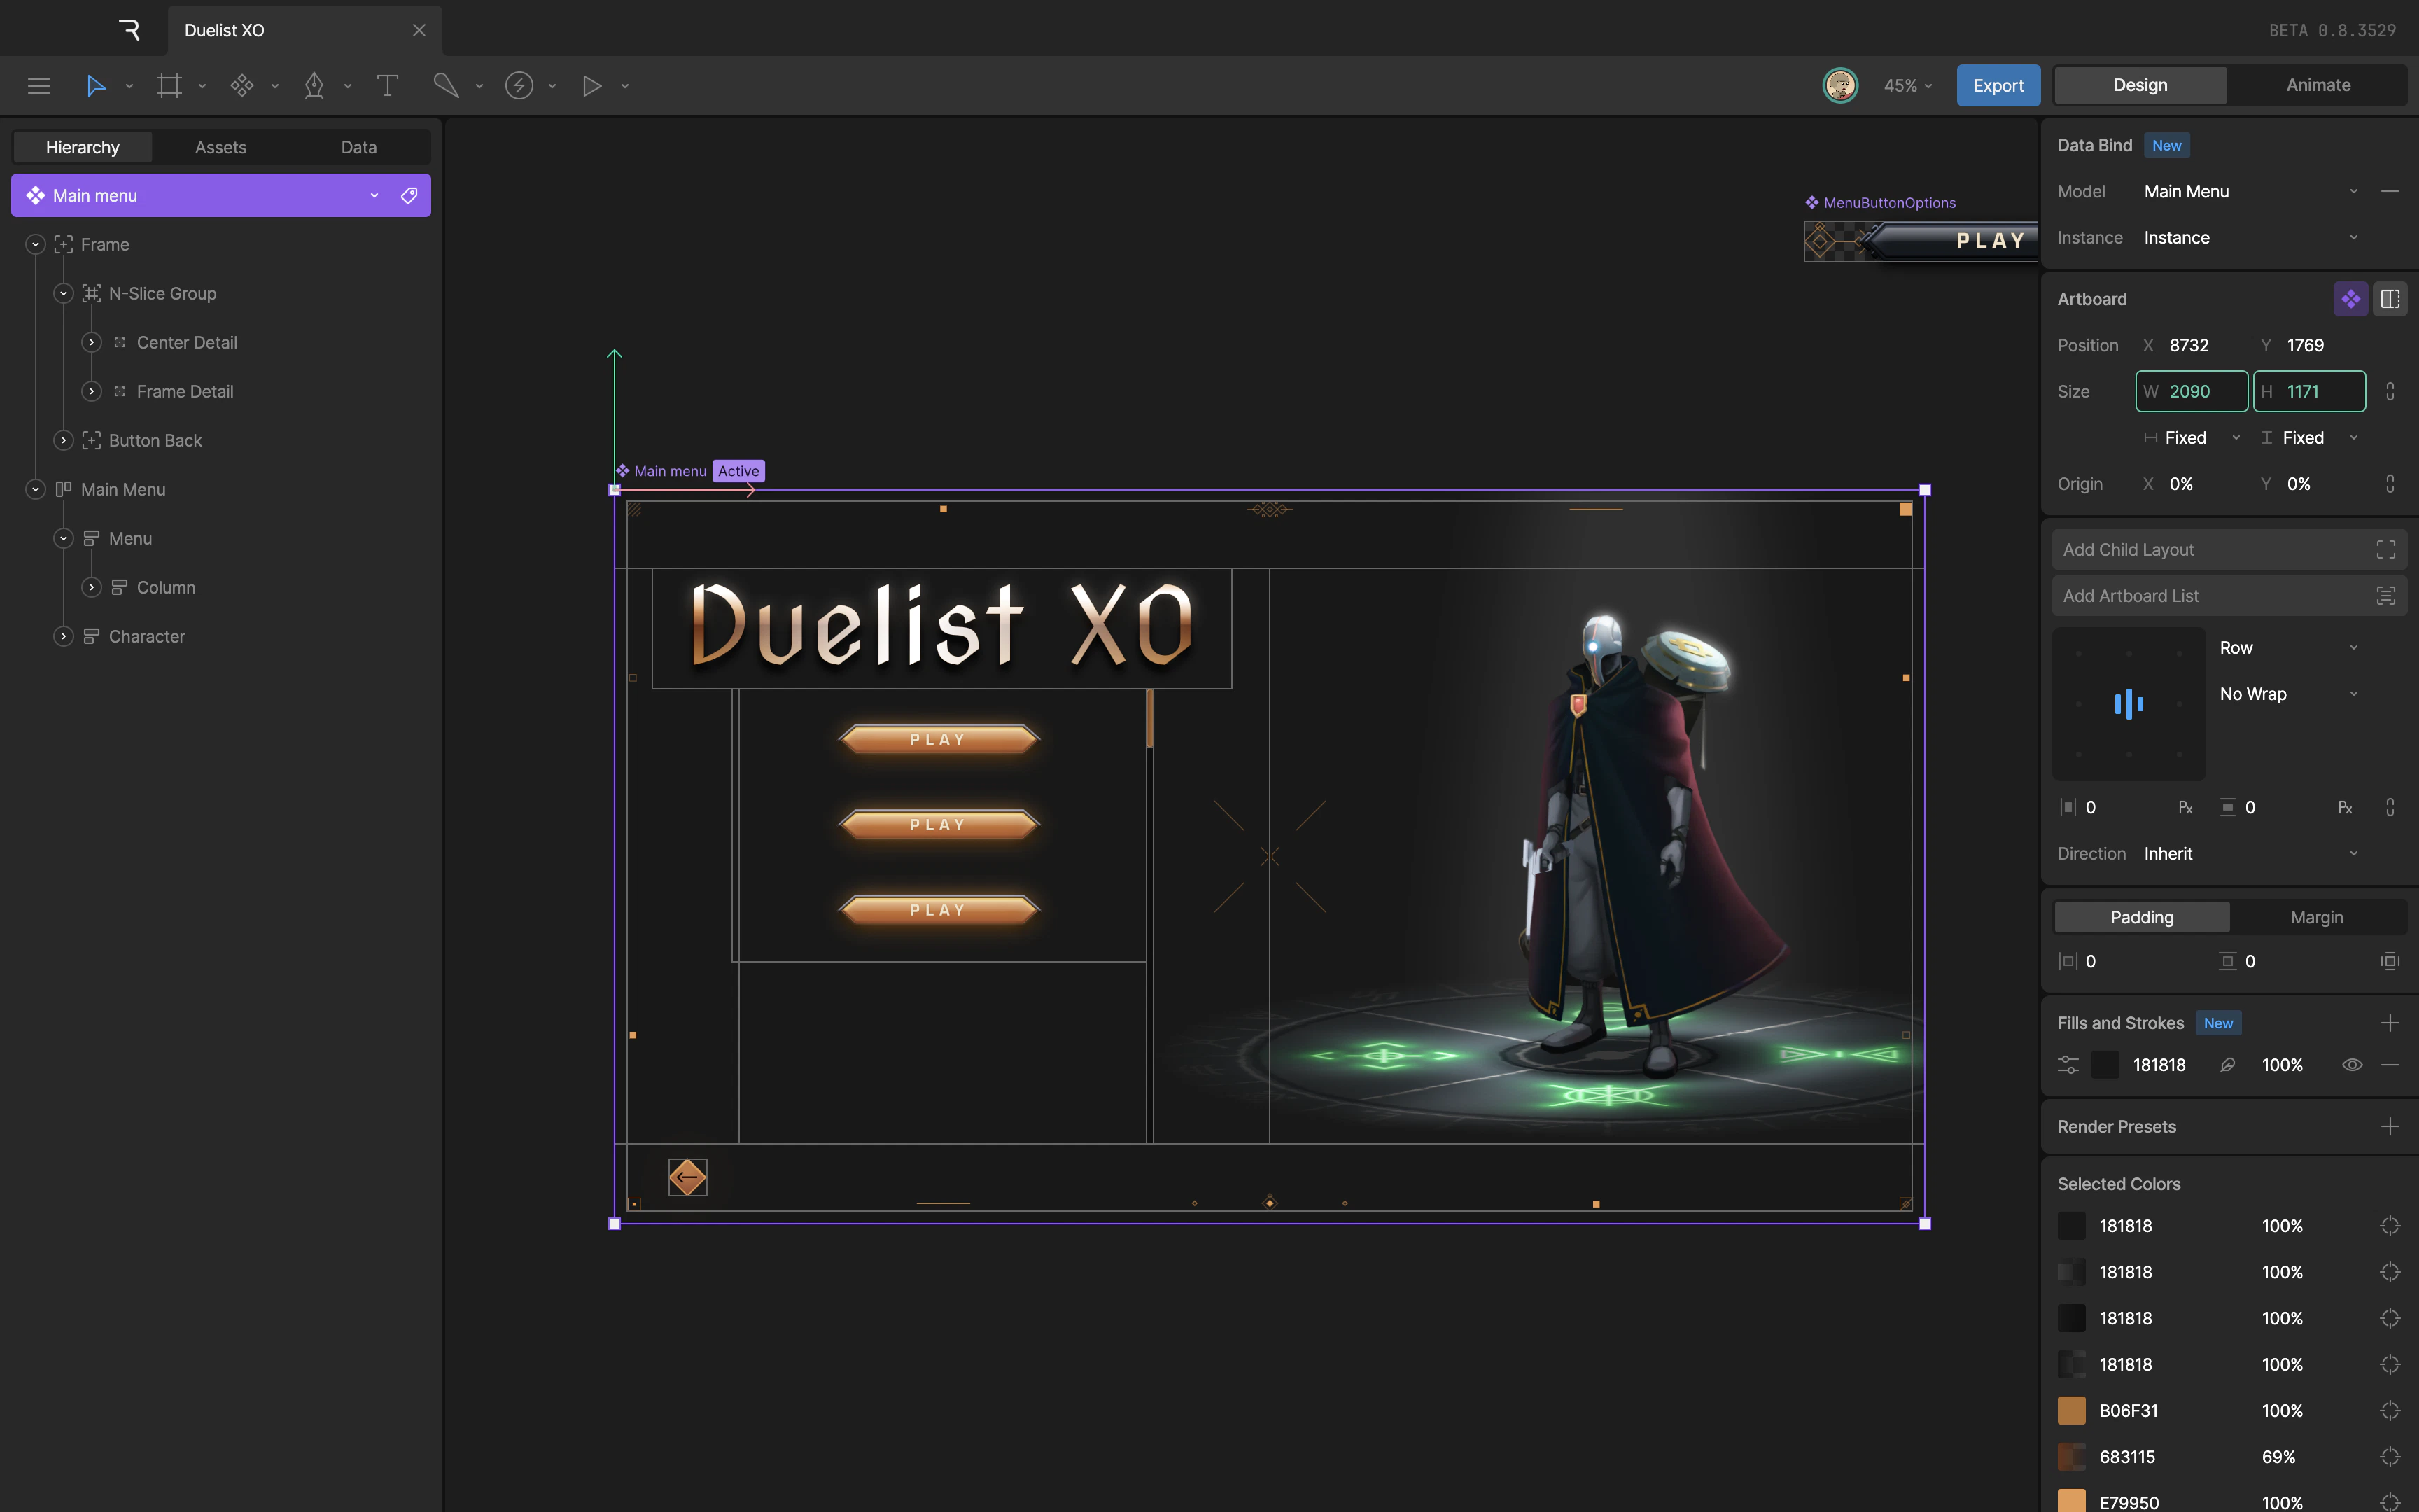This screenshot has width=2419, height=1512.
Task: Switch to the Assets tab
Action: point(220,147)
